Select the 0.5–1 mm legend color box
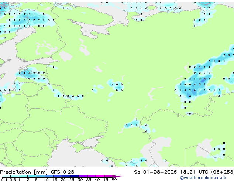Viewport: 234px width, 181px height. pos(15,176)
